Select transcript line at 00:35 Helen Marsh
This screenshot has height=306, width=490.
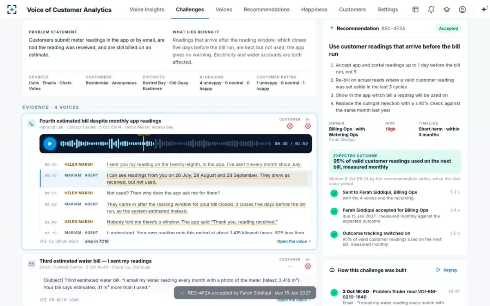[176, 164]
